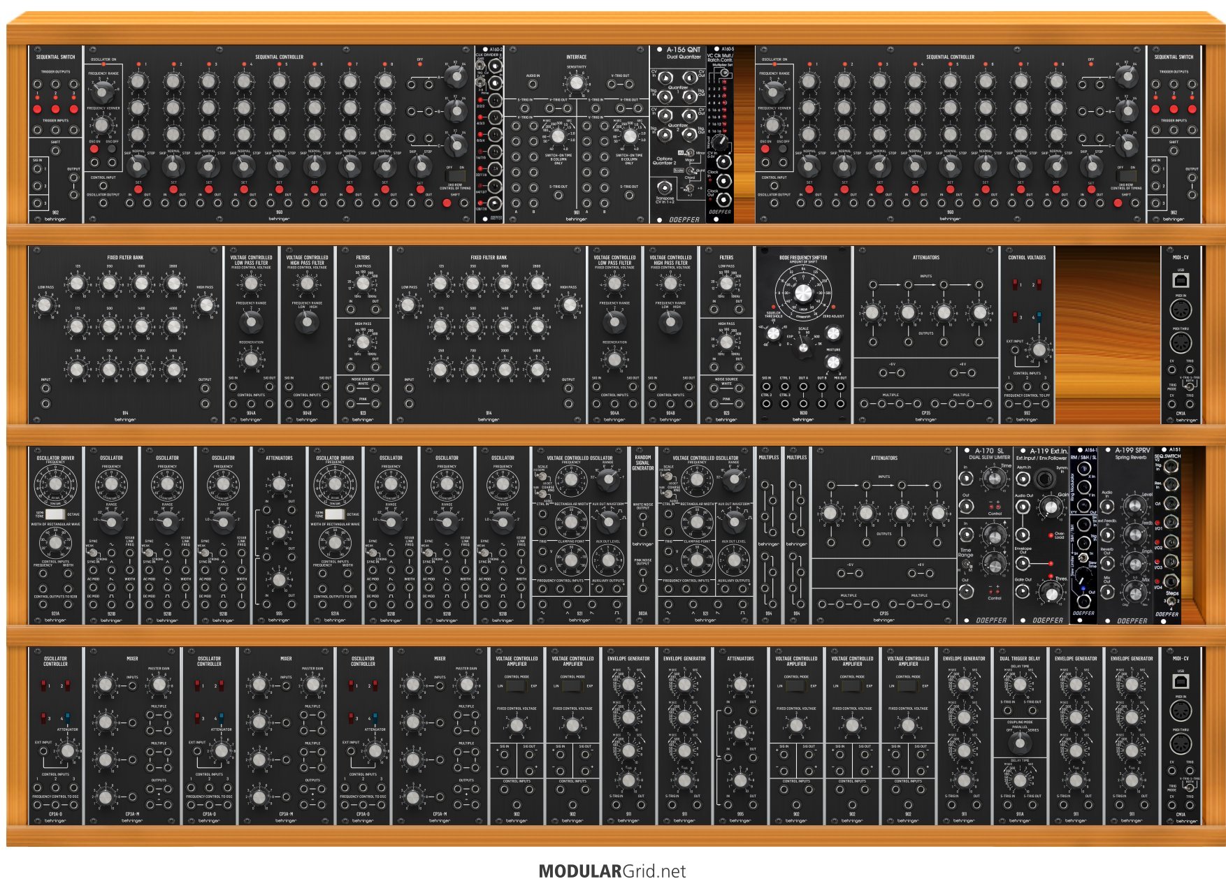Turn the Mix knob on A-199 Spring Reverb
The height and width of the screenshot is (886, 1226).
1135,593
